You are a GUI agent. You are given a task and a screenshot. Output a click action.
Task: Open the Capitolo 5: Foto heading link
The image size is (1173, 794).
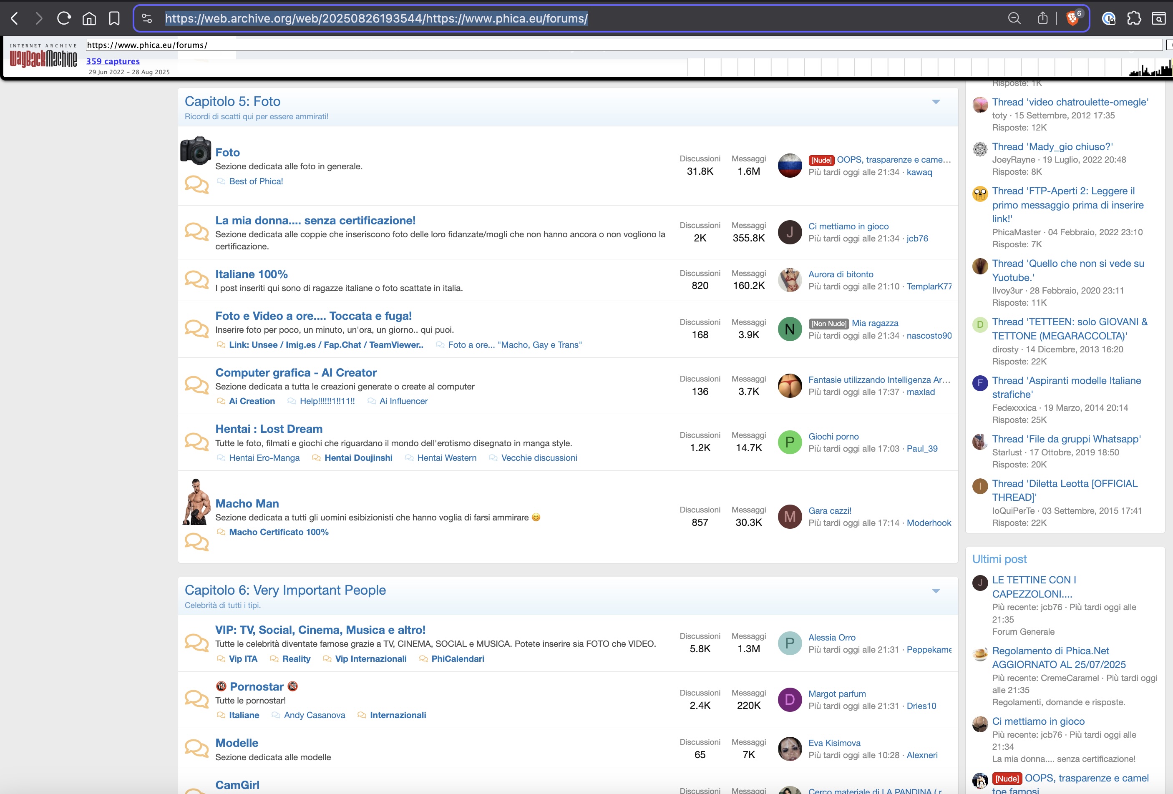coord(232,101)
